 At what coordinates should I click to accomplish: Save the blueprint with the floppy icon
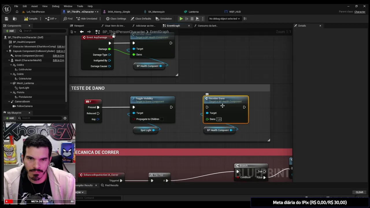click(6, 18)
